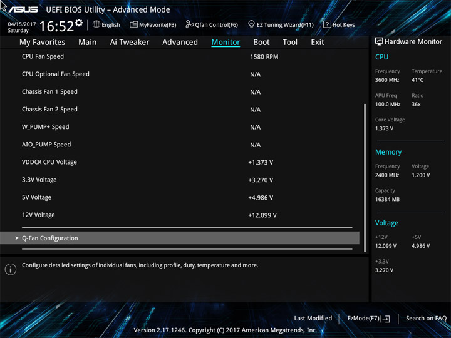
Task: Select Chassis Fan 1 Speed label
Action: coord(49,91)
